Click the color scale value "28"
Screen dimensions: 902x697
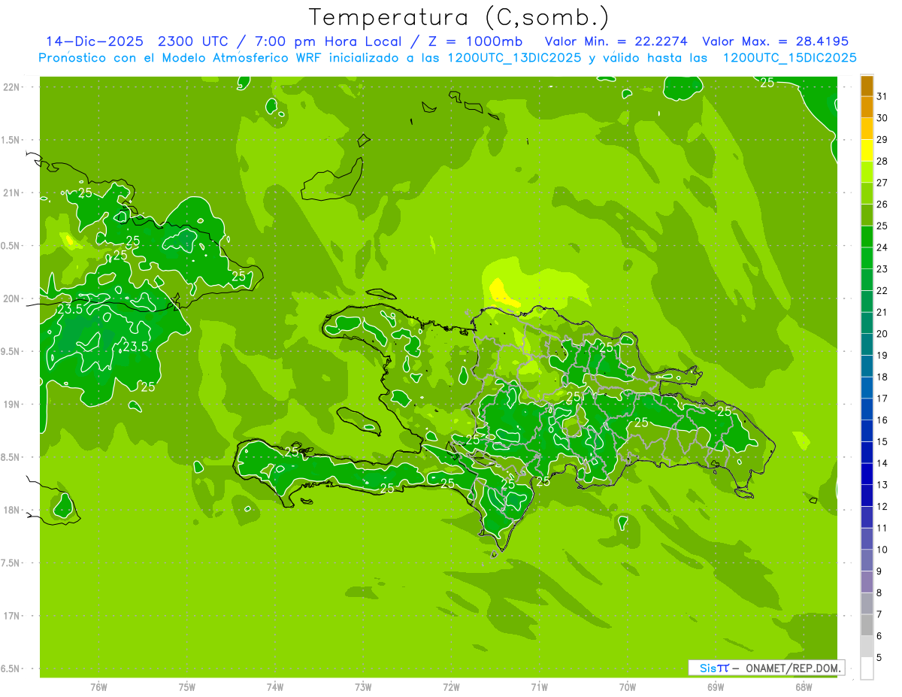pos(882,161)
